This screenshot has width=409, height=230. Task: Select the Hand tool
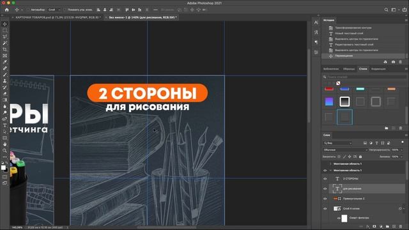(4, 144)
